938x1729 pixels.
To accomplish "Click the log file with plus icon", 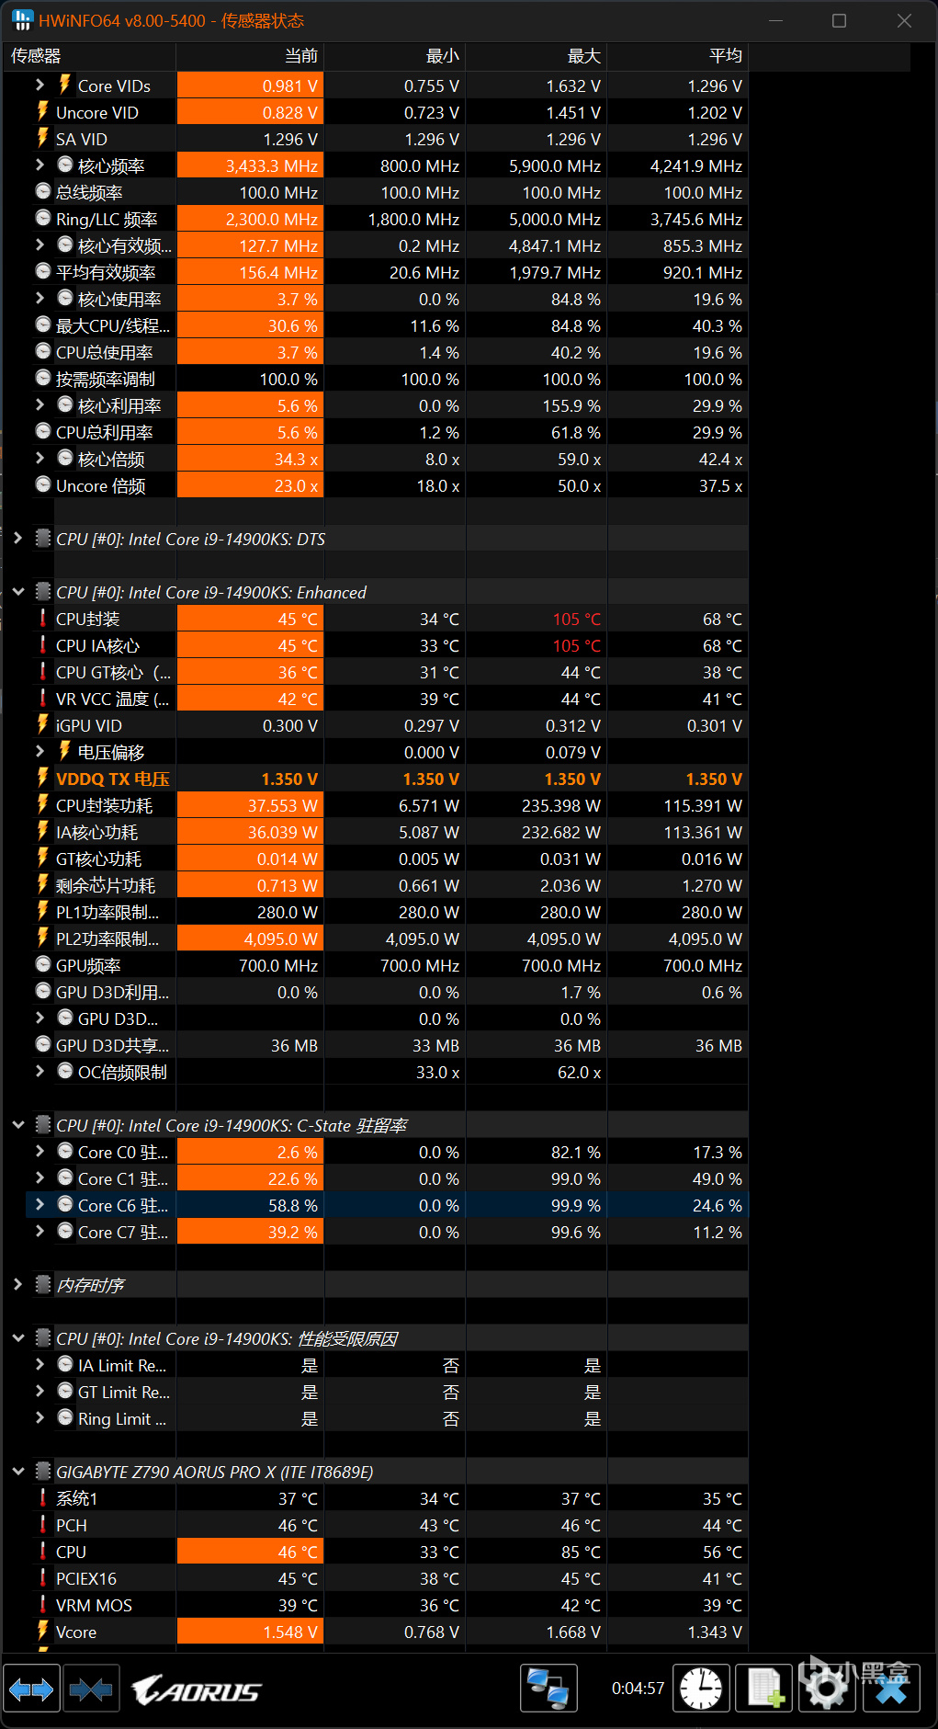I will pyautogui.click(x=764, y=1689).
